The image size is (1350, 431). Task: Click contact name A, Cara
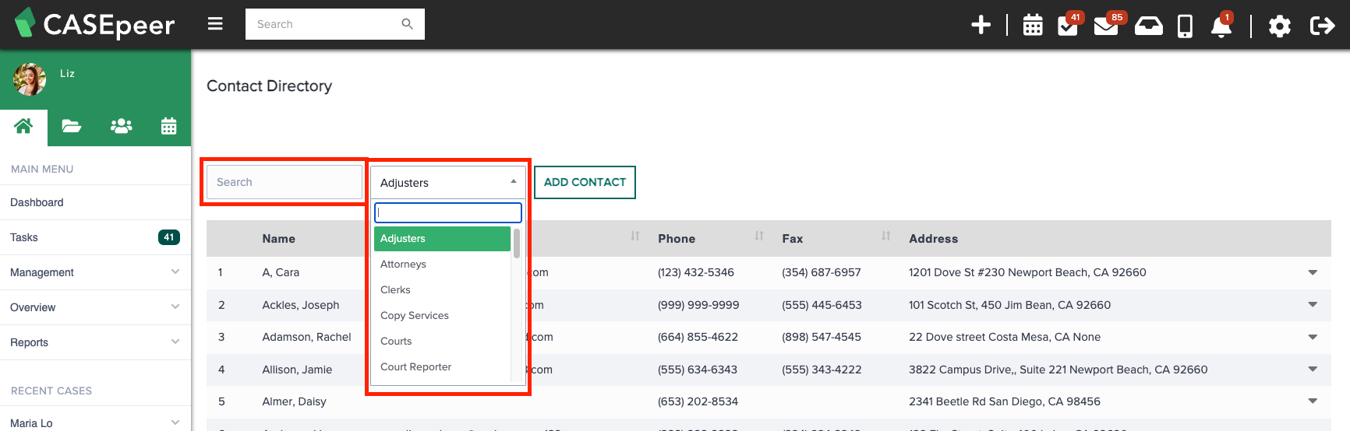pyautogui.click(x=281, y=272)
